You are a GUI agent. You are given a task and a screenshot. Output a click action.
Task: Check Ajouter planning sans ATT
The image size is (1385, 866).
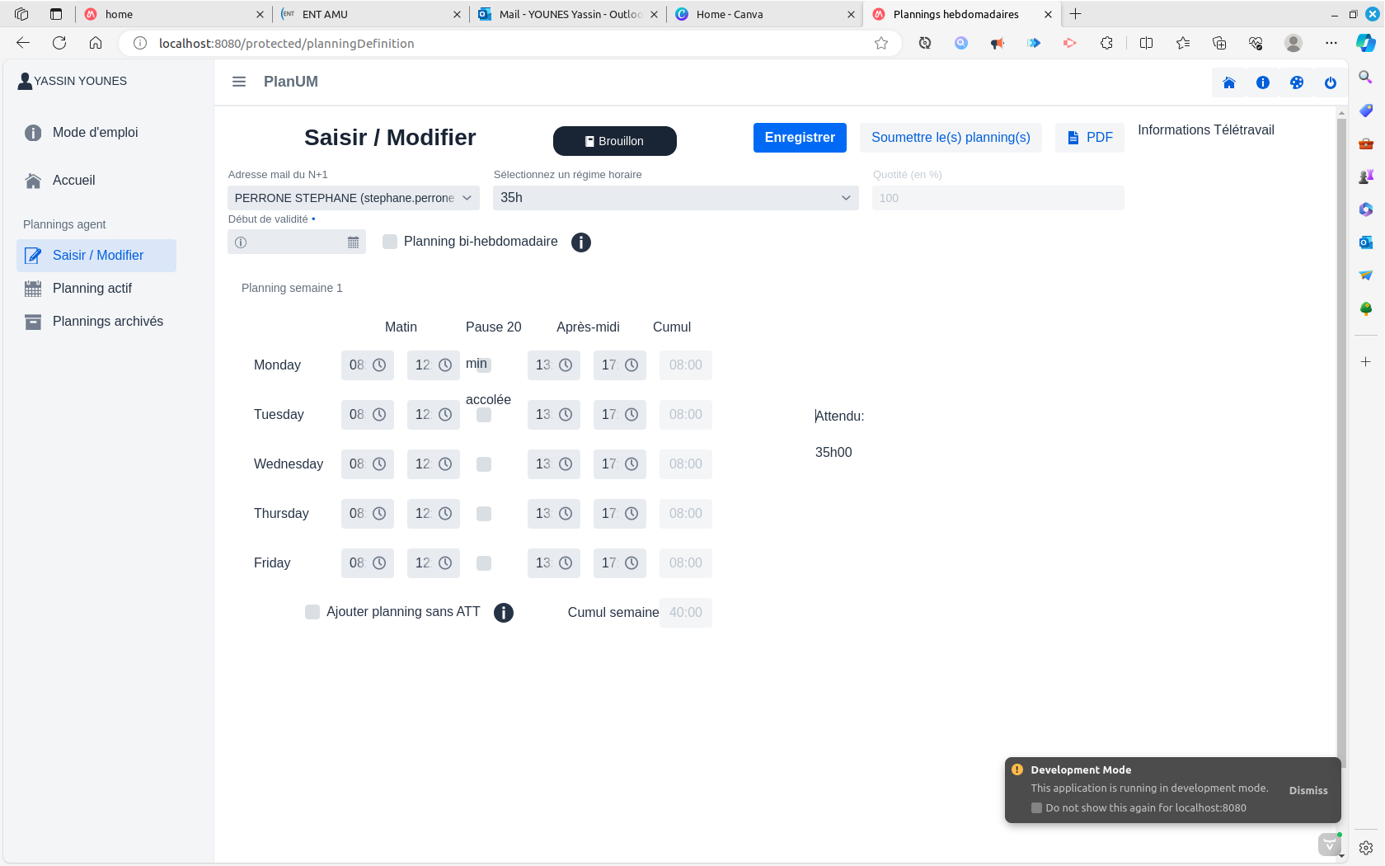click(312, 612)
